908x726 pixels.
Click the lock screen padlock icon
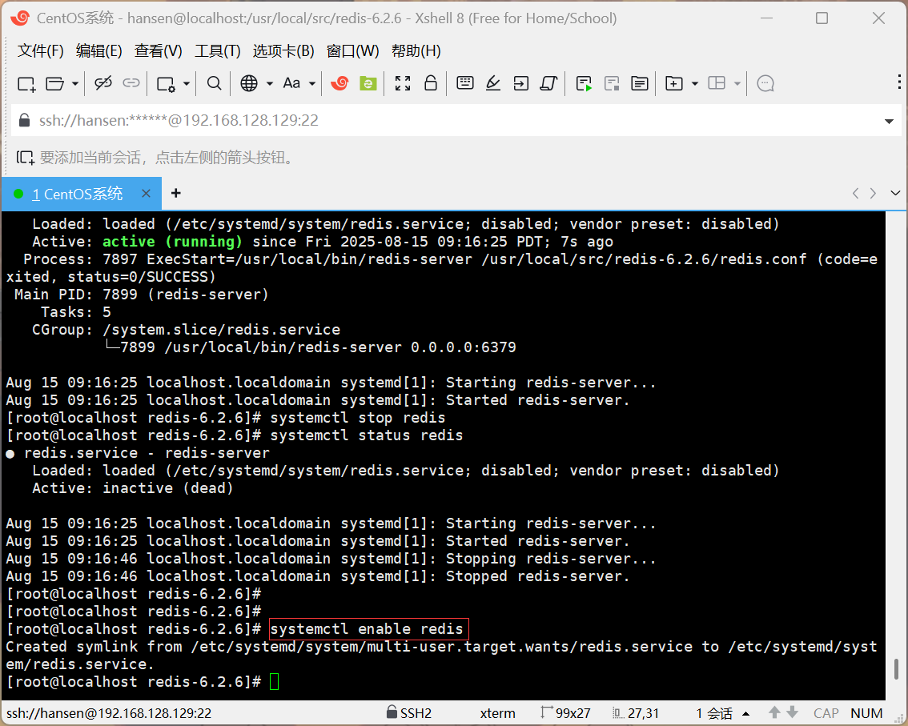430,83
